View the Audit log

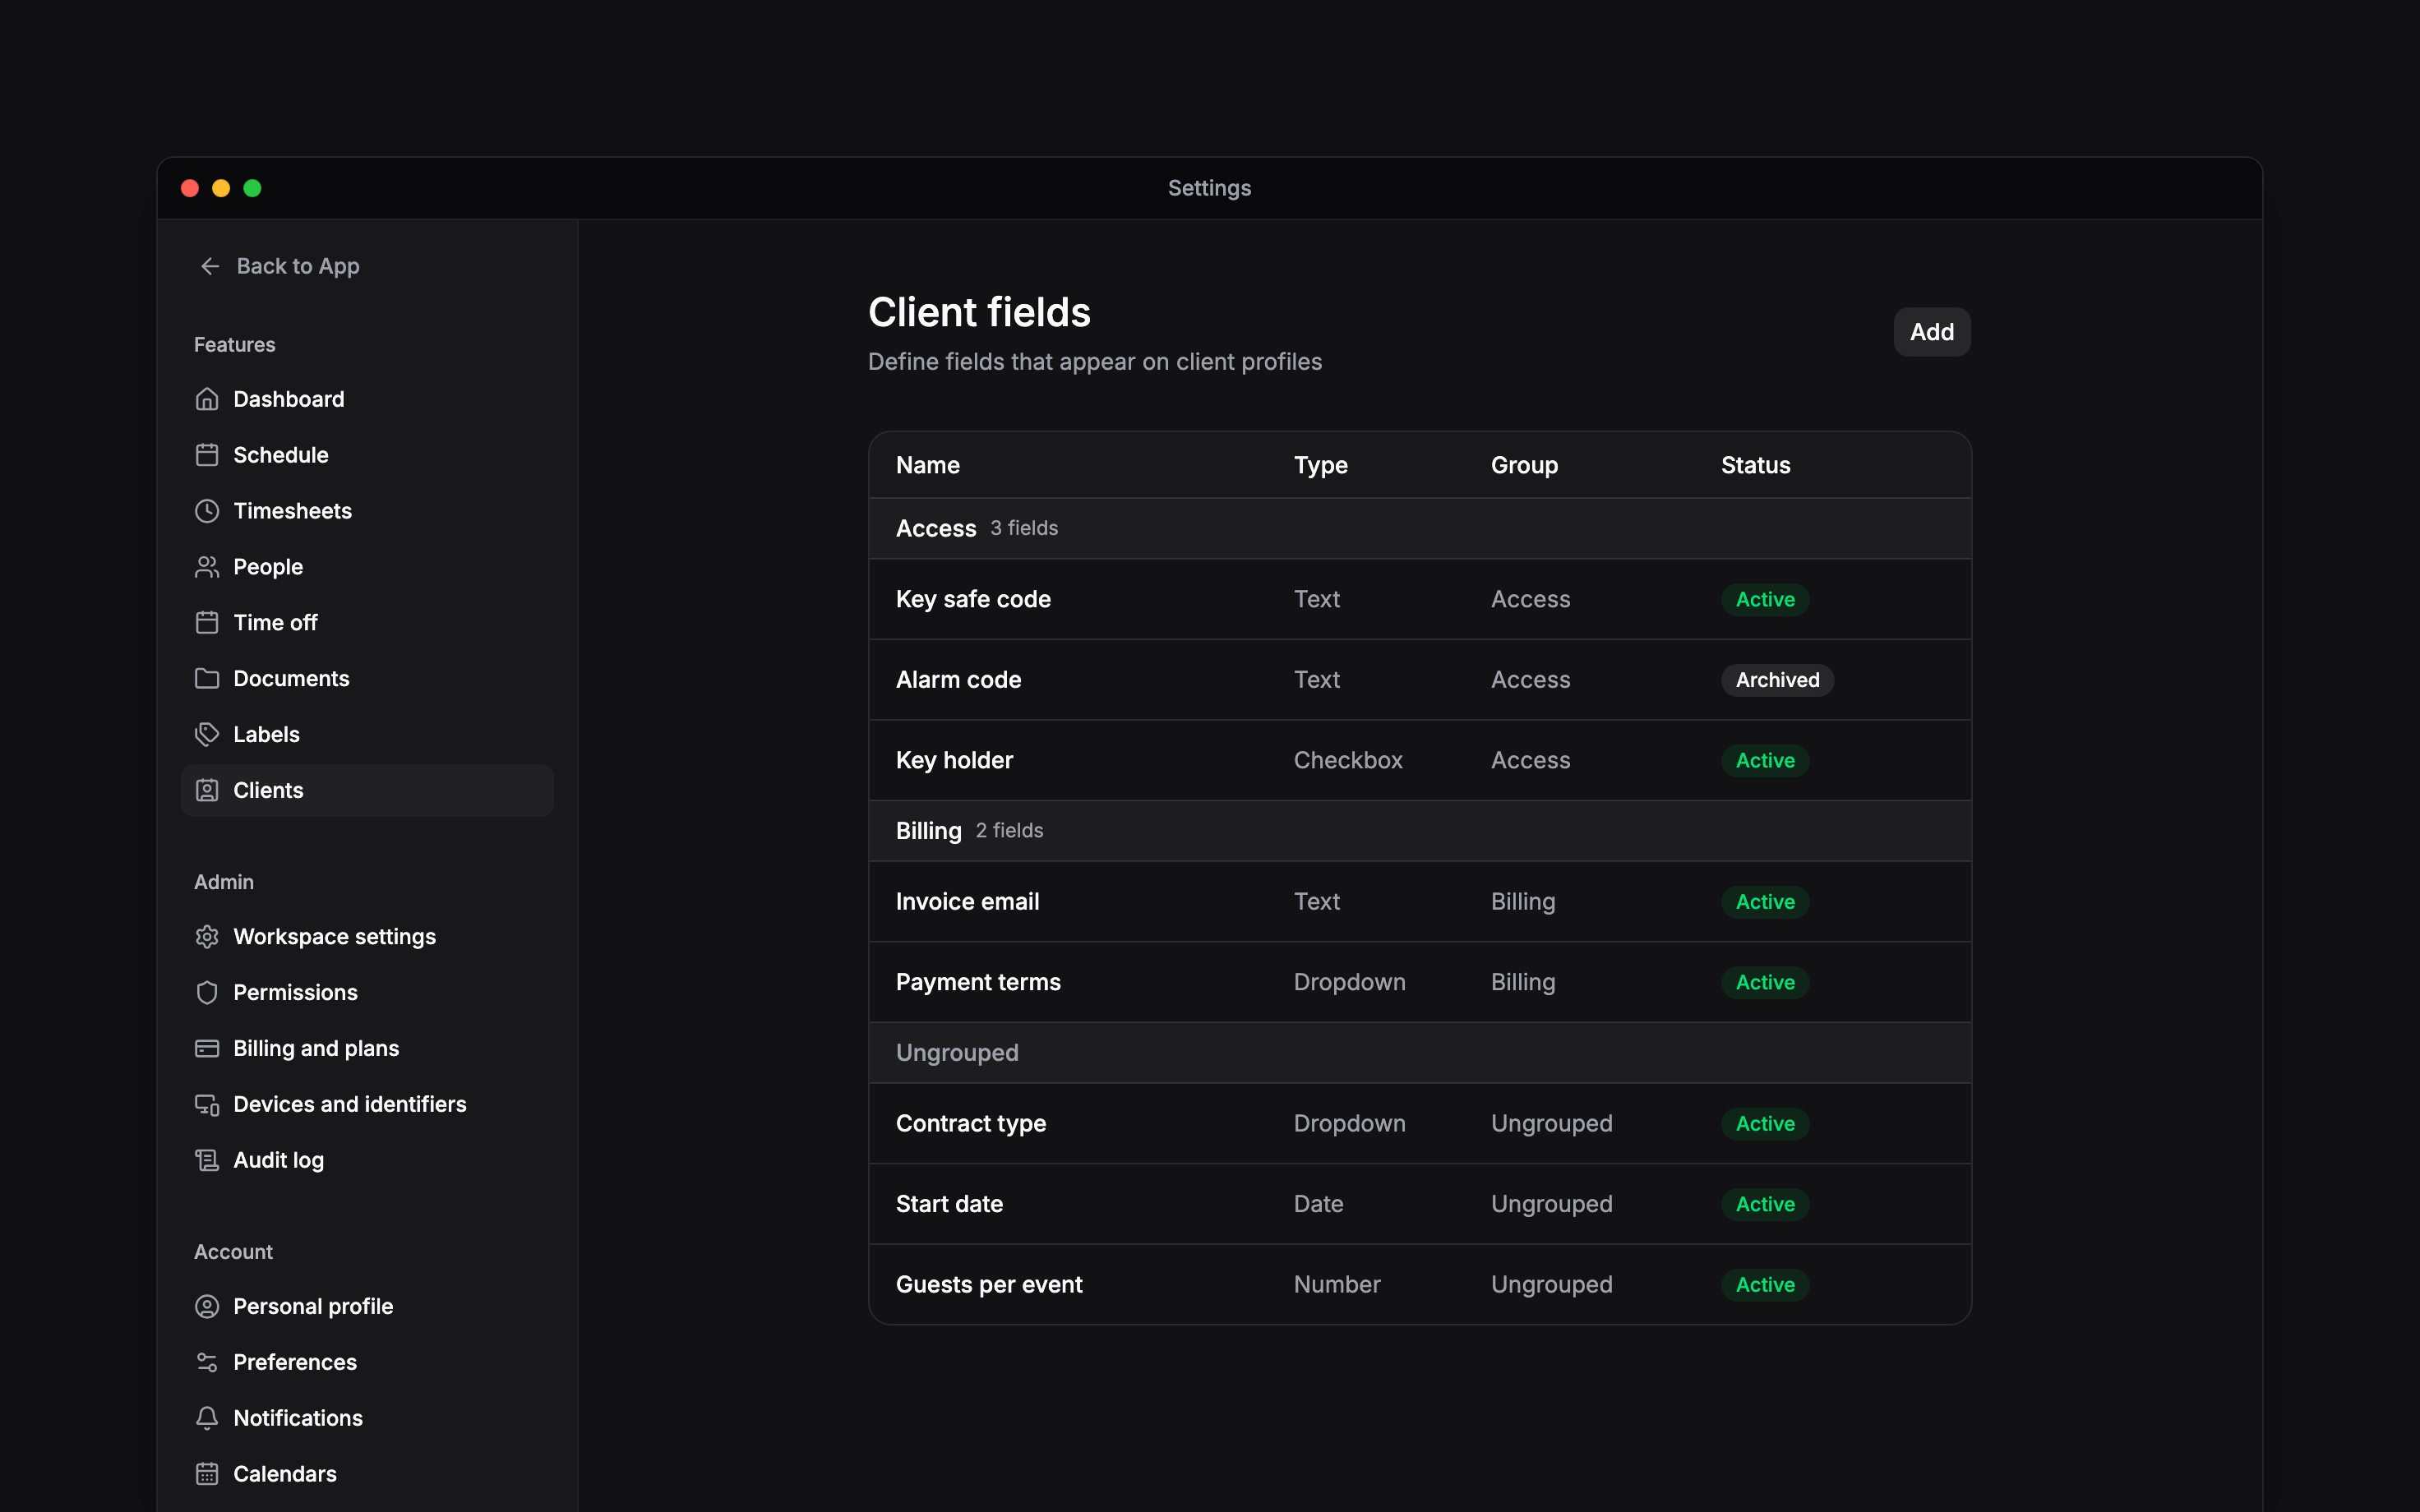pos(367,1161)
